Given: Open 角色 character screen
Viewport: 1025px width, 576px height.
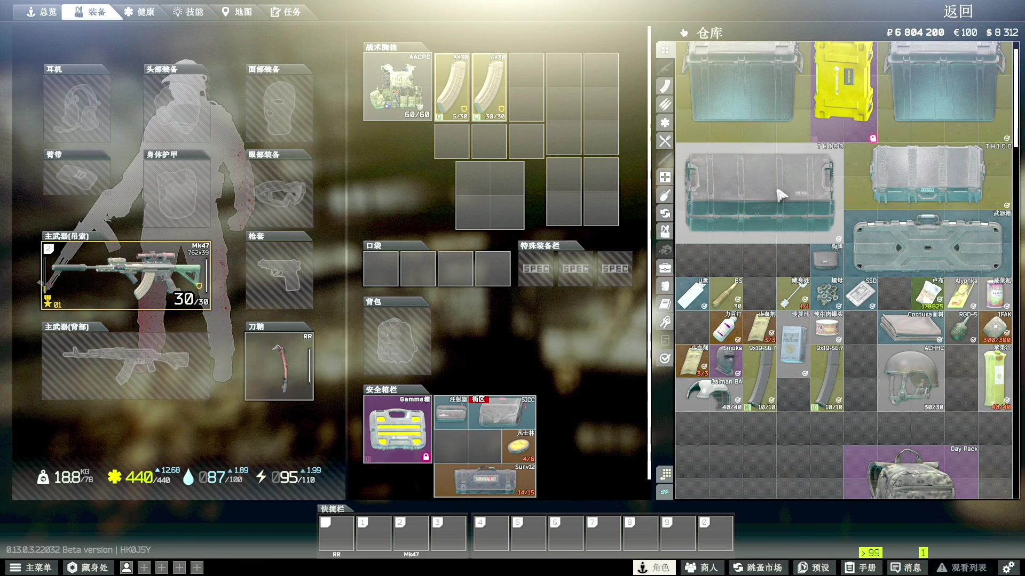Looking at the screenshot, I should [654, 567].
